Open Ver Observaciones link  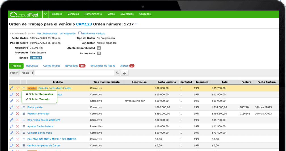coord(47,34)
